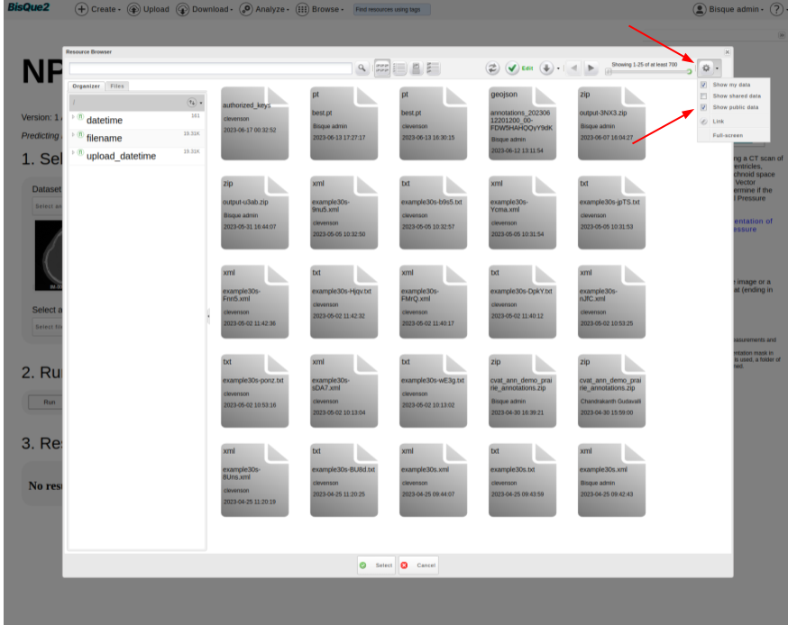Go to previous page arrow
The height and width of the screenshot is (625, 788).
(573, 68)
